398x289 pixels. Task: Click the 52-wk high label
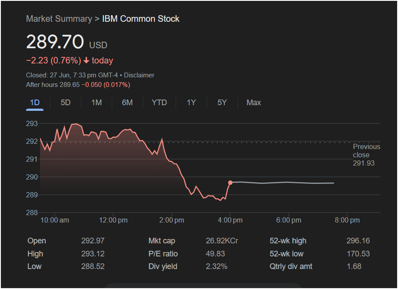pyautogui.click(x=288, y=241)
